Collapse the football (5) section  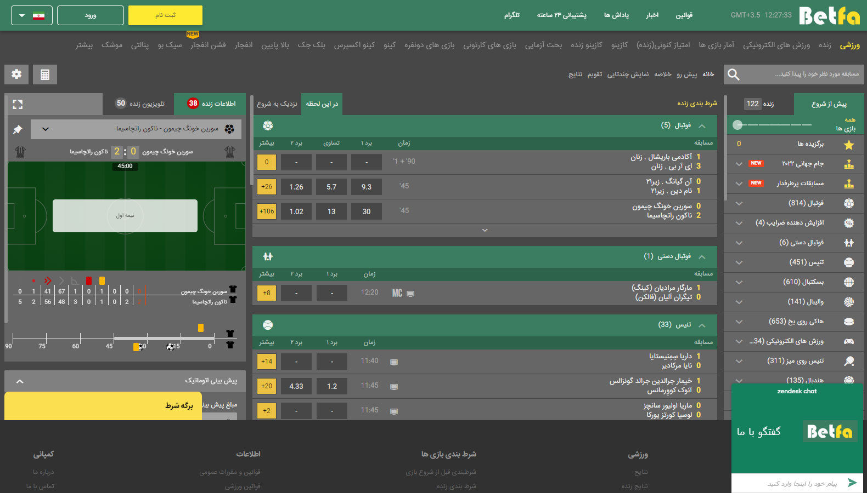click(x=702, y=126)
